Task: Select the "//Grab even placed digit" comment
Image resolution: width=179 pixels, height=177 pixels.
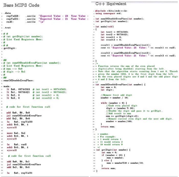Action: coord(121,106)
